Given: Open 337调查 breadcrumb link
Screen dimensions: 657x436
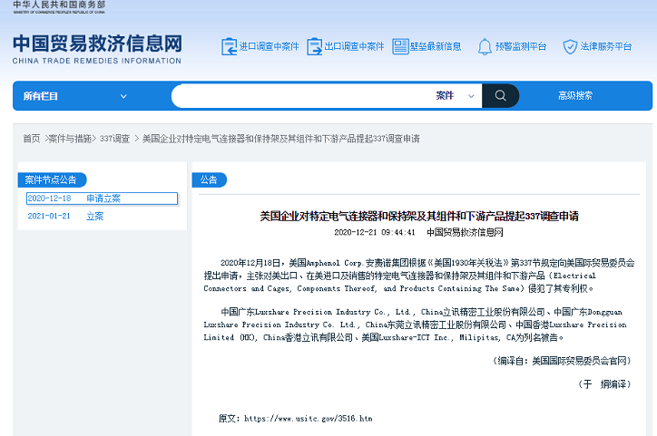Looking at the screenshot, I should pos(114,139).
